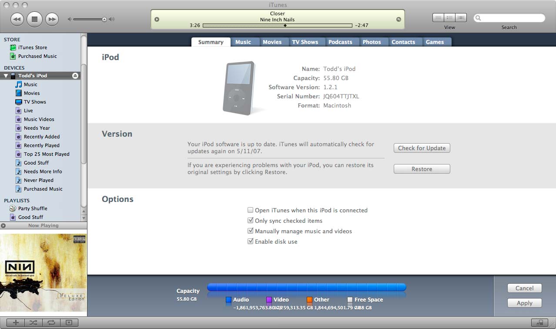Uncheck Only sync checked items
Viewport: 556px width, 329px height.
click(x=250, y=221)
